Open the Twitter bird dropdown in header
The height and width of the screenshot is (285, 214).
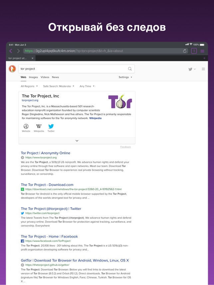(192, 69)
